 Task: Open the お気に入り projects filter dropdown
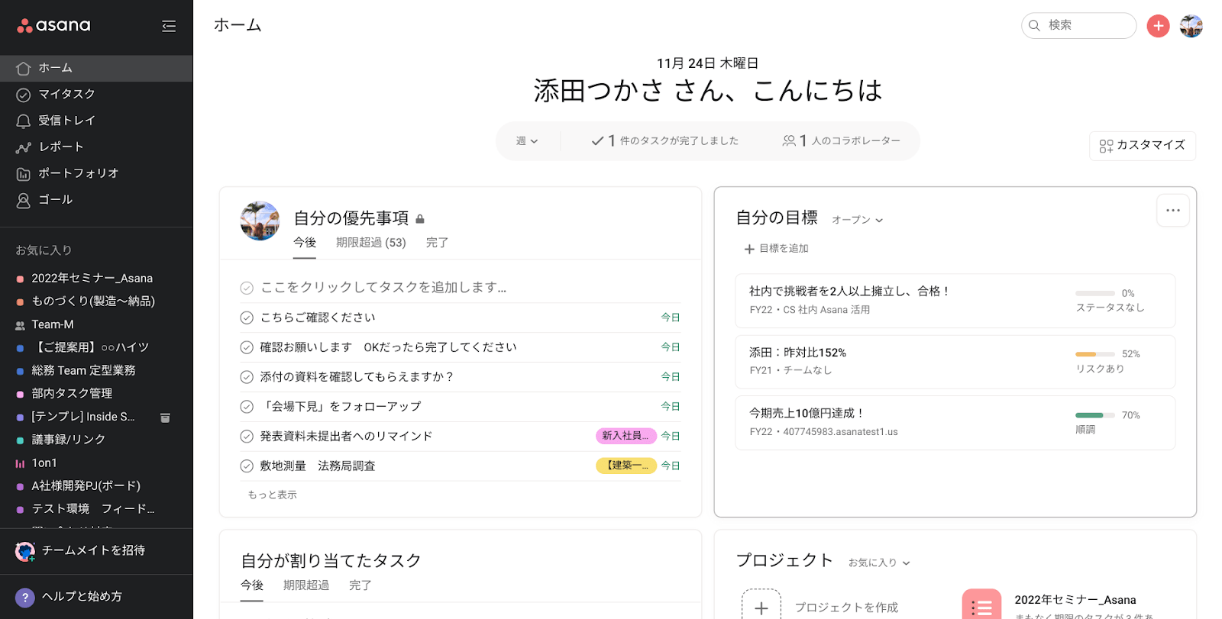pos(879,563)
